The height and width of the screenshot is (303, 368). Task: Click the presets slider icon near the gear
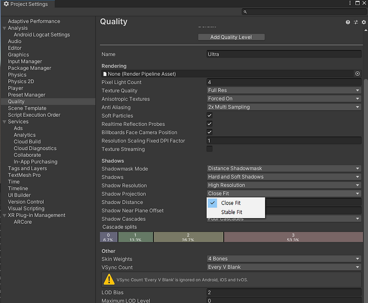(x=356, y=22)
